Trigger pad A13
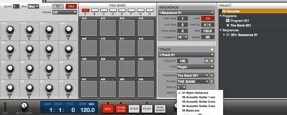The height and width of the screenshot is (115, 287). tap(89, 28)
